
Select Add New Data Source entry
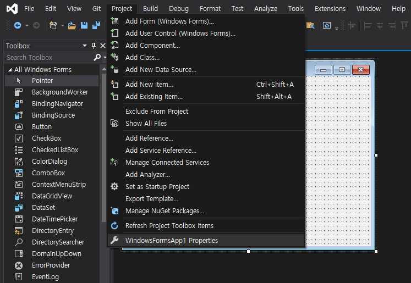(206, 70)
